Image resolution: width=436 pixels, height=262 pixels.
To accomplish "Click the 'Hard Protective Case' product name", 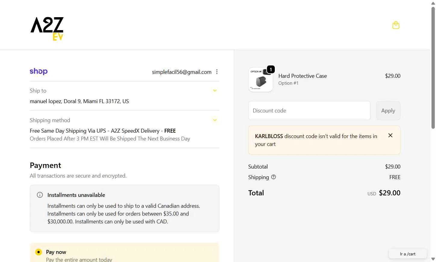I will [x=303, y=76].
